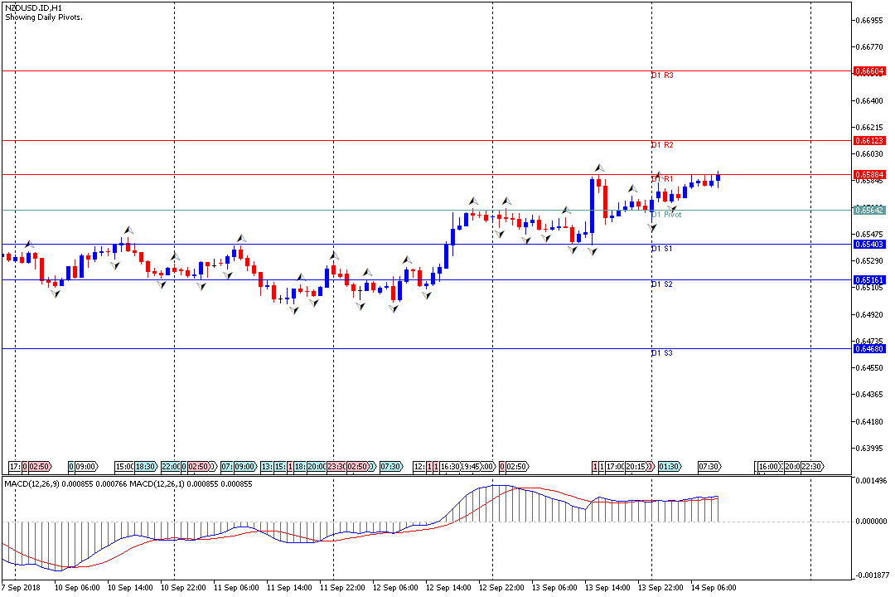The width and height of the screenshot is (895, 597).
Task: Click the 12 Sep 06:00 time label
Action: [395, 588]
